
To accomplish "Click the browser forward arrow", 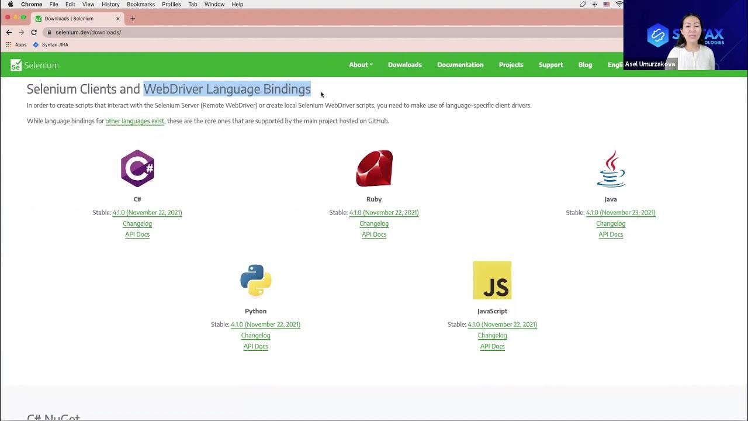I will (x=22, y=32).
